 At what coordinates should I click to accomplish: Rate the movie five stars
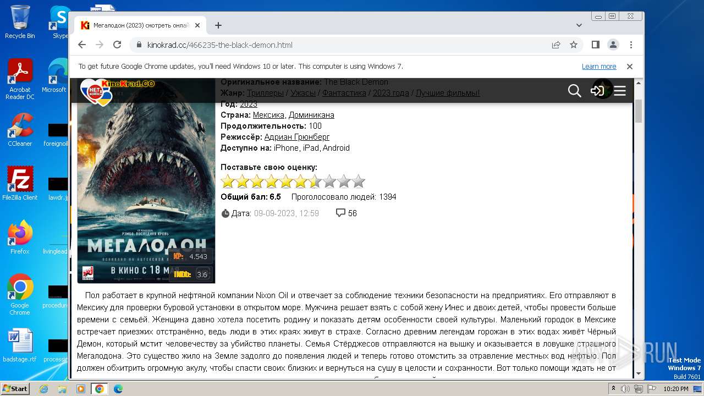tap(285, 182)
